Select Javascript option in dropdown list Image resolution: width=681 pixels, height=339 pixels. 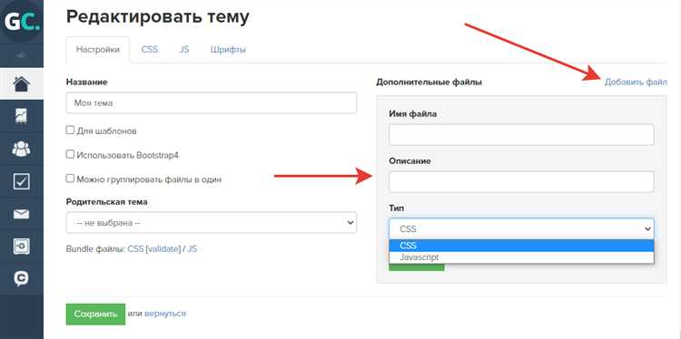coord(521,257)
